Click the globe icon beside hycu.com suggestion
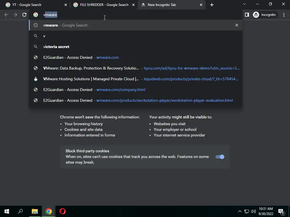The width and height of the screenshot is (290, 217). coord(36,68)
